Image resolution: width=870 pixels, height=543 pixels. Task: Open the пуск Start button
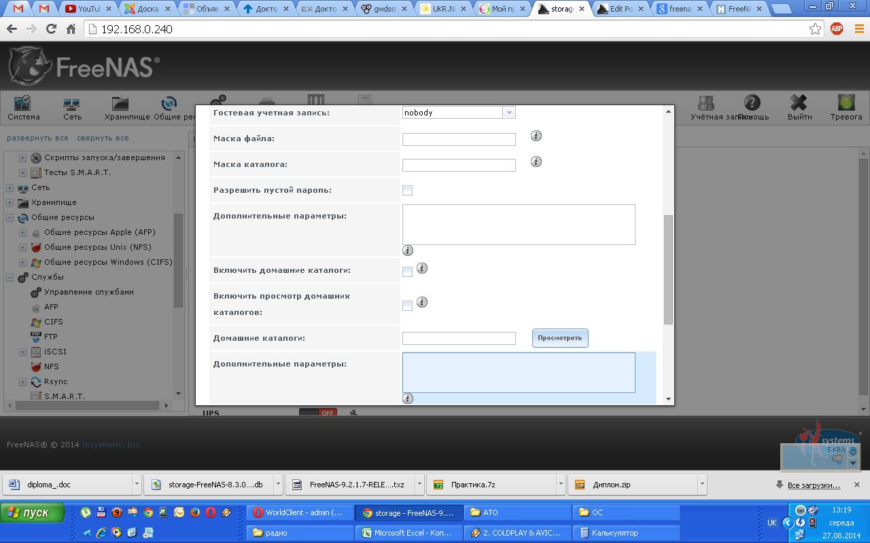[x=33, y=512]
